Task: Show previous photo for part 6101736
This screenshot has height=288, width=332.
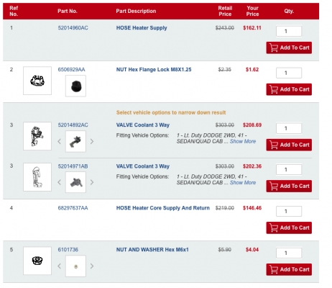Action: point(60,266)
